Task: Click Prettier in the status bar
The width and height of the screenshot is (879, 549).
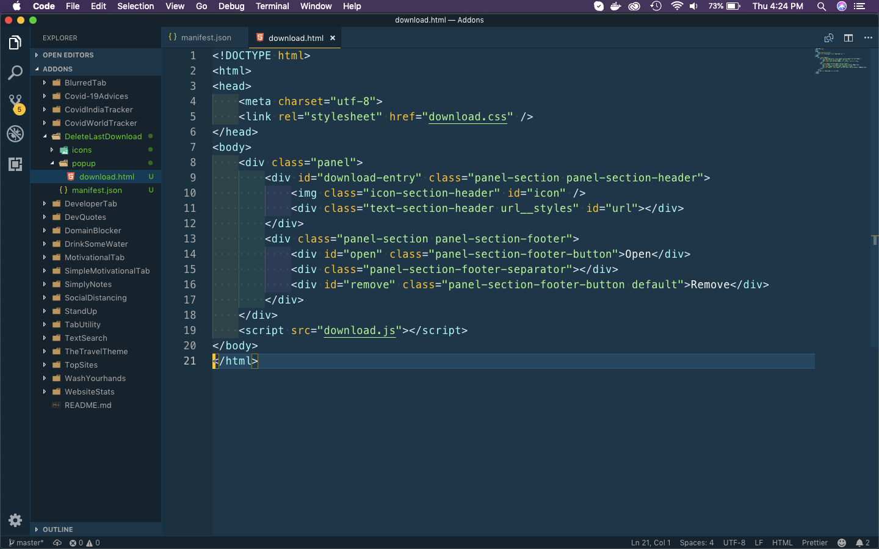Action: [815, 543]
